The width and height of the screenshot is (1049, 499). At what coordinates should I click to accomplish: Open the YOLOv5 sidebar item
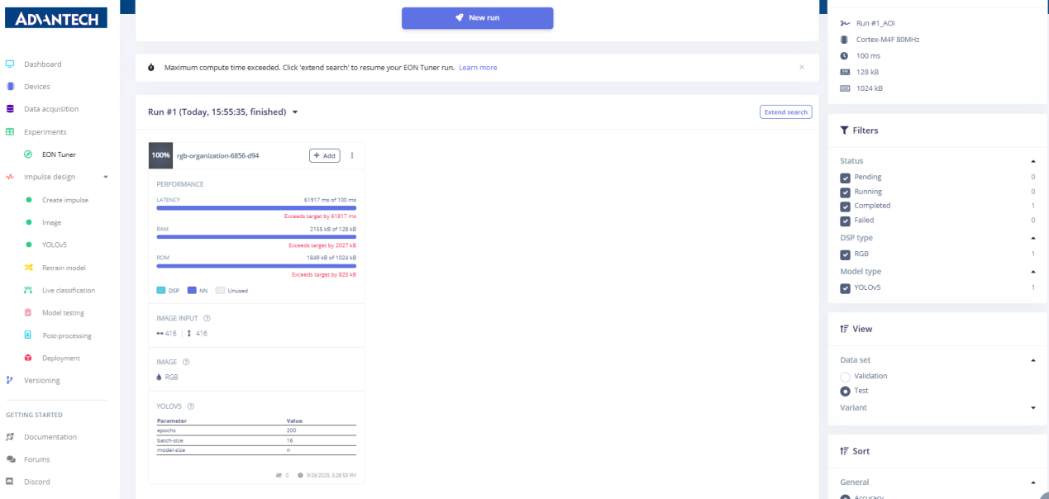[x=54, y=245]
